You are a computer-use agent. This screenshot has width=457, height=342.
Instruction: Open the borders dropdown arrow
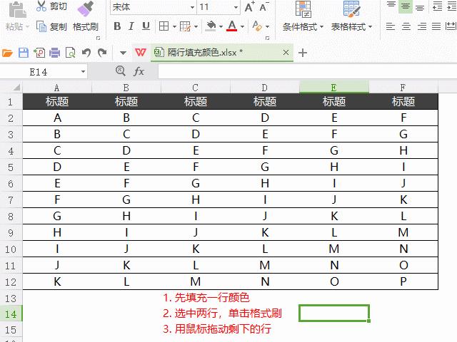click(x=174, y=27)
